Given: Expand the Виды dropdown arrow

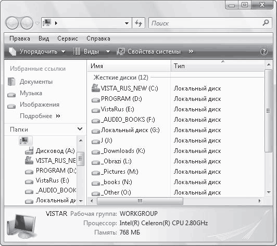Looking at the screenshot, I should point(108,51).
